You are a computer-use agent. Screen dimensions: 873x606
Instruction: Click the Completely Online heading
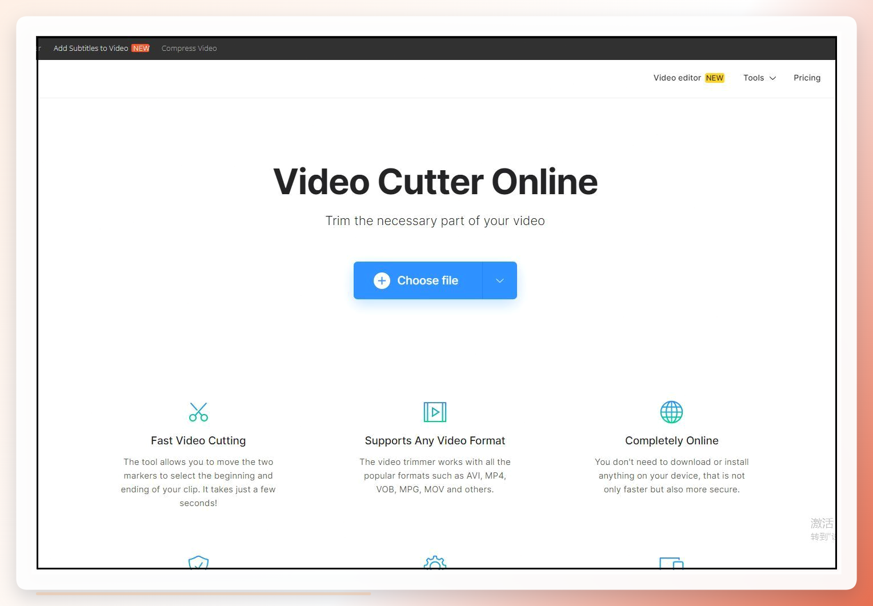(x=671, y=440)
